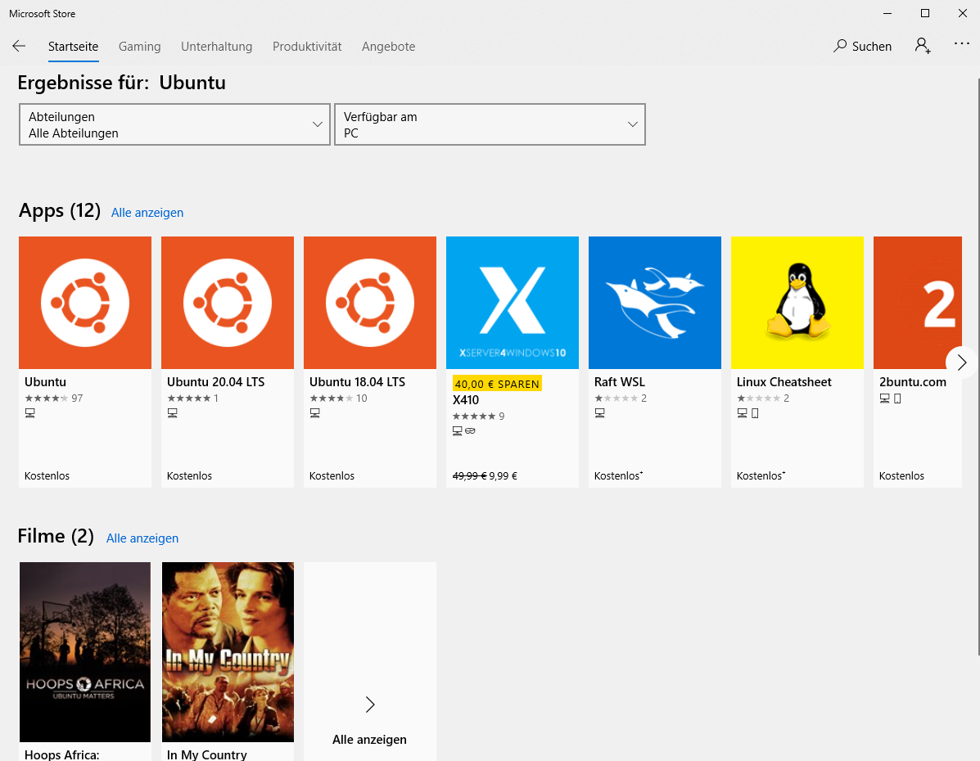This screenshot has width=980, height=761.
Task: Open the Suchen search icon
Action: [840, 47]
